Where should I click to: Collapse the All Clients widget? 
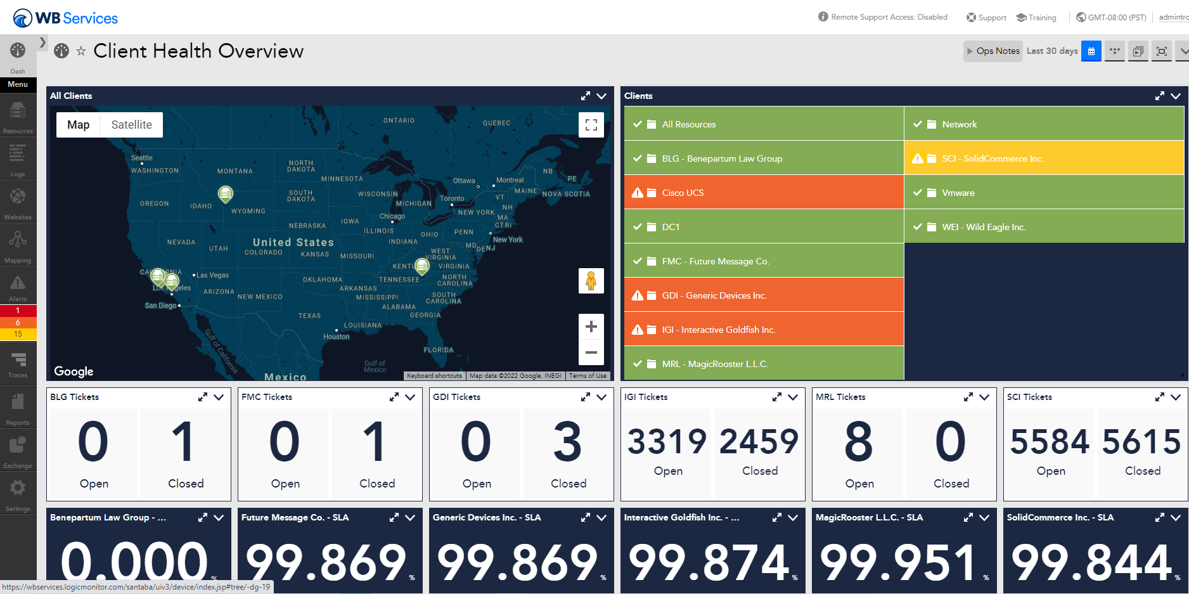(601, 96)
